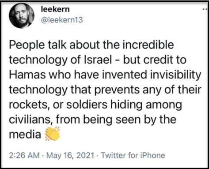Click the word media before the emoji
Viewport: 209px width, 169px height.
tap(25, 135)
